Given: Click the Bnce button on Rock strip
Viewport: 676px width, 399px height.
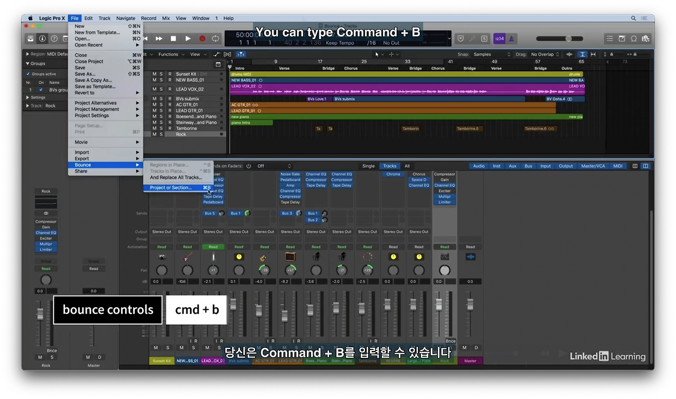Looking at the screenshot, I should coord(450,341).
